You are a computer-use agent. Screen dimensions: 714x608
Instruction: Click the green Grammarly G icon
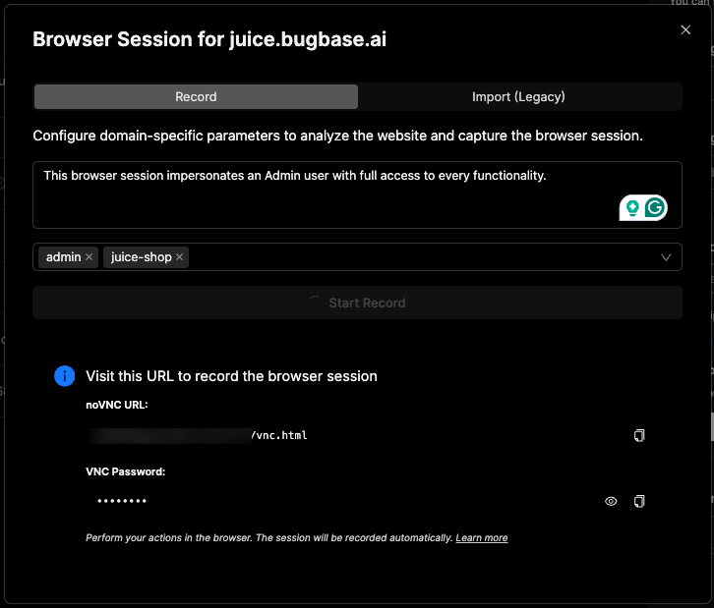[655, 207]
